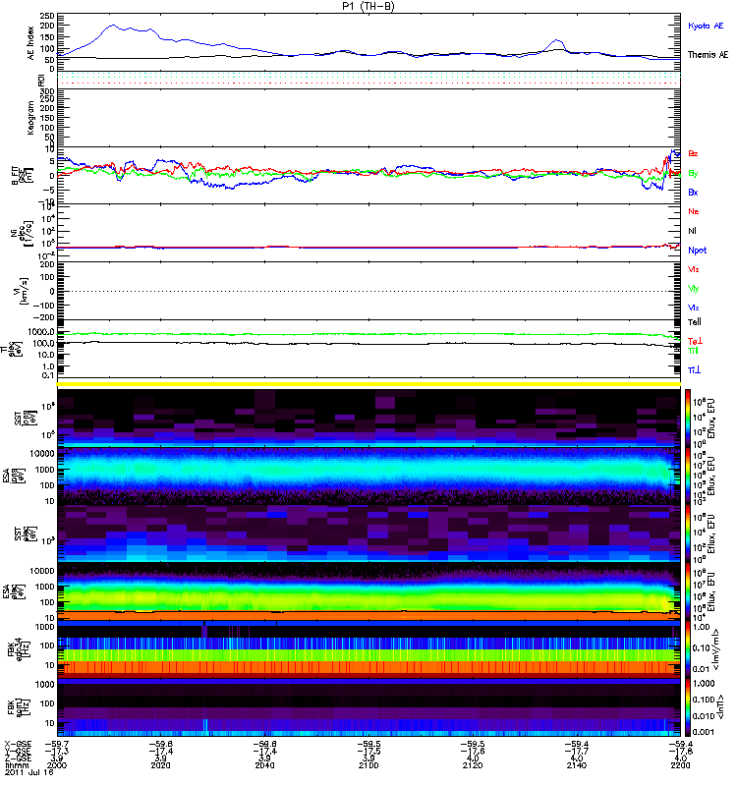This screenshot has width=737, height=786.
Task: Select the red Te perpendicular legend label
Action: pos(695,341)
